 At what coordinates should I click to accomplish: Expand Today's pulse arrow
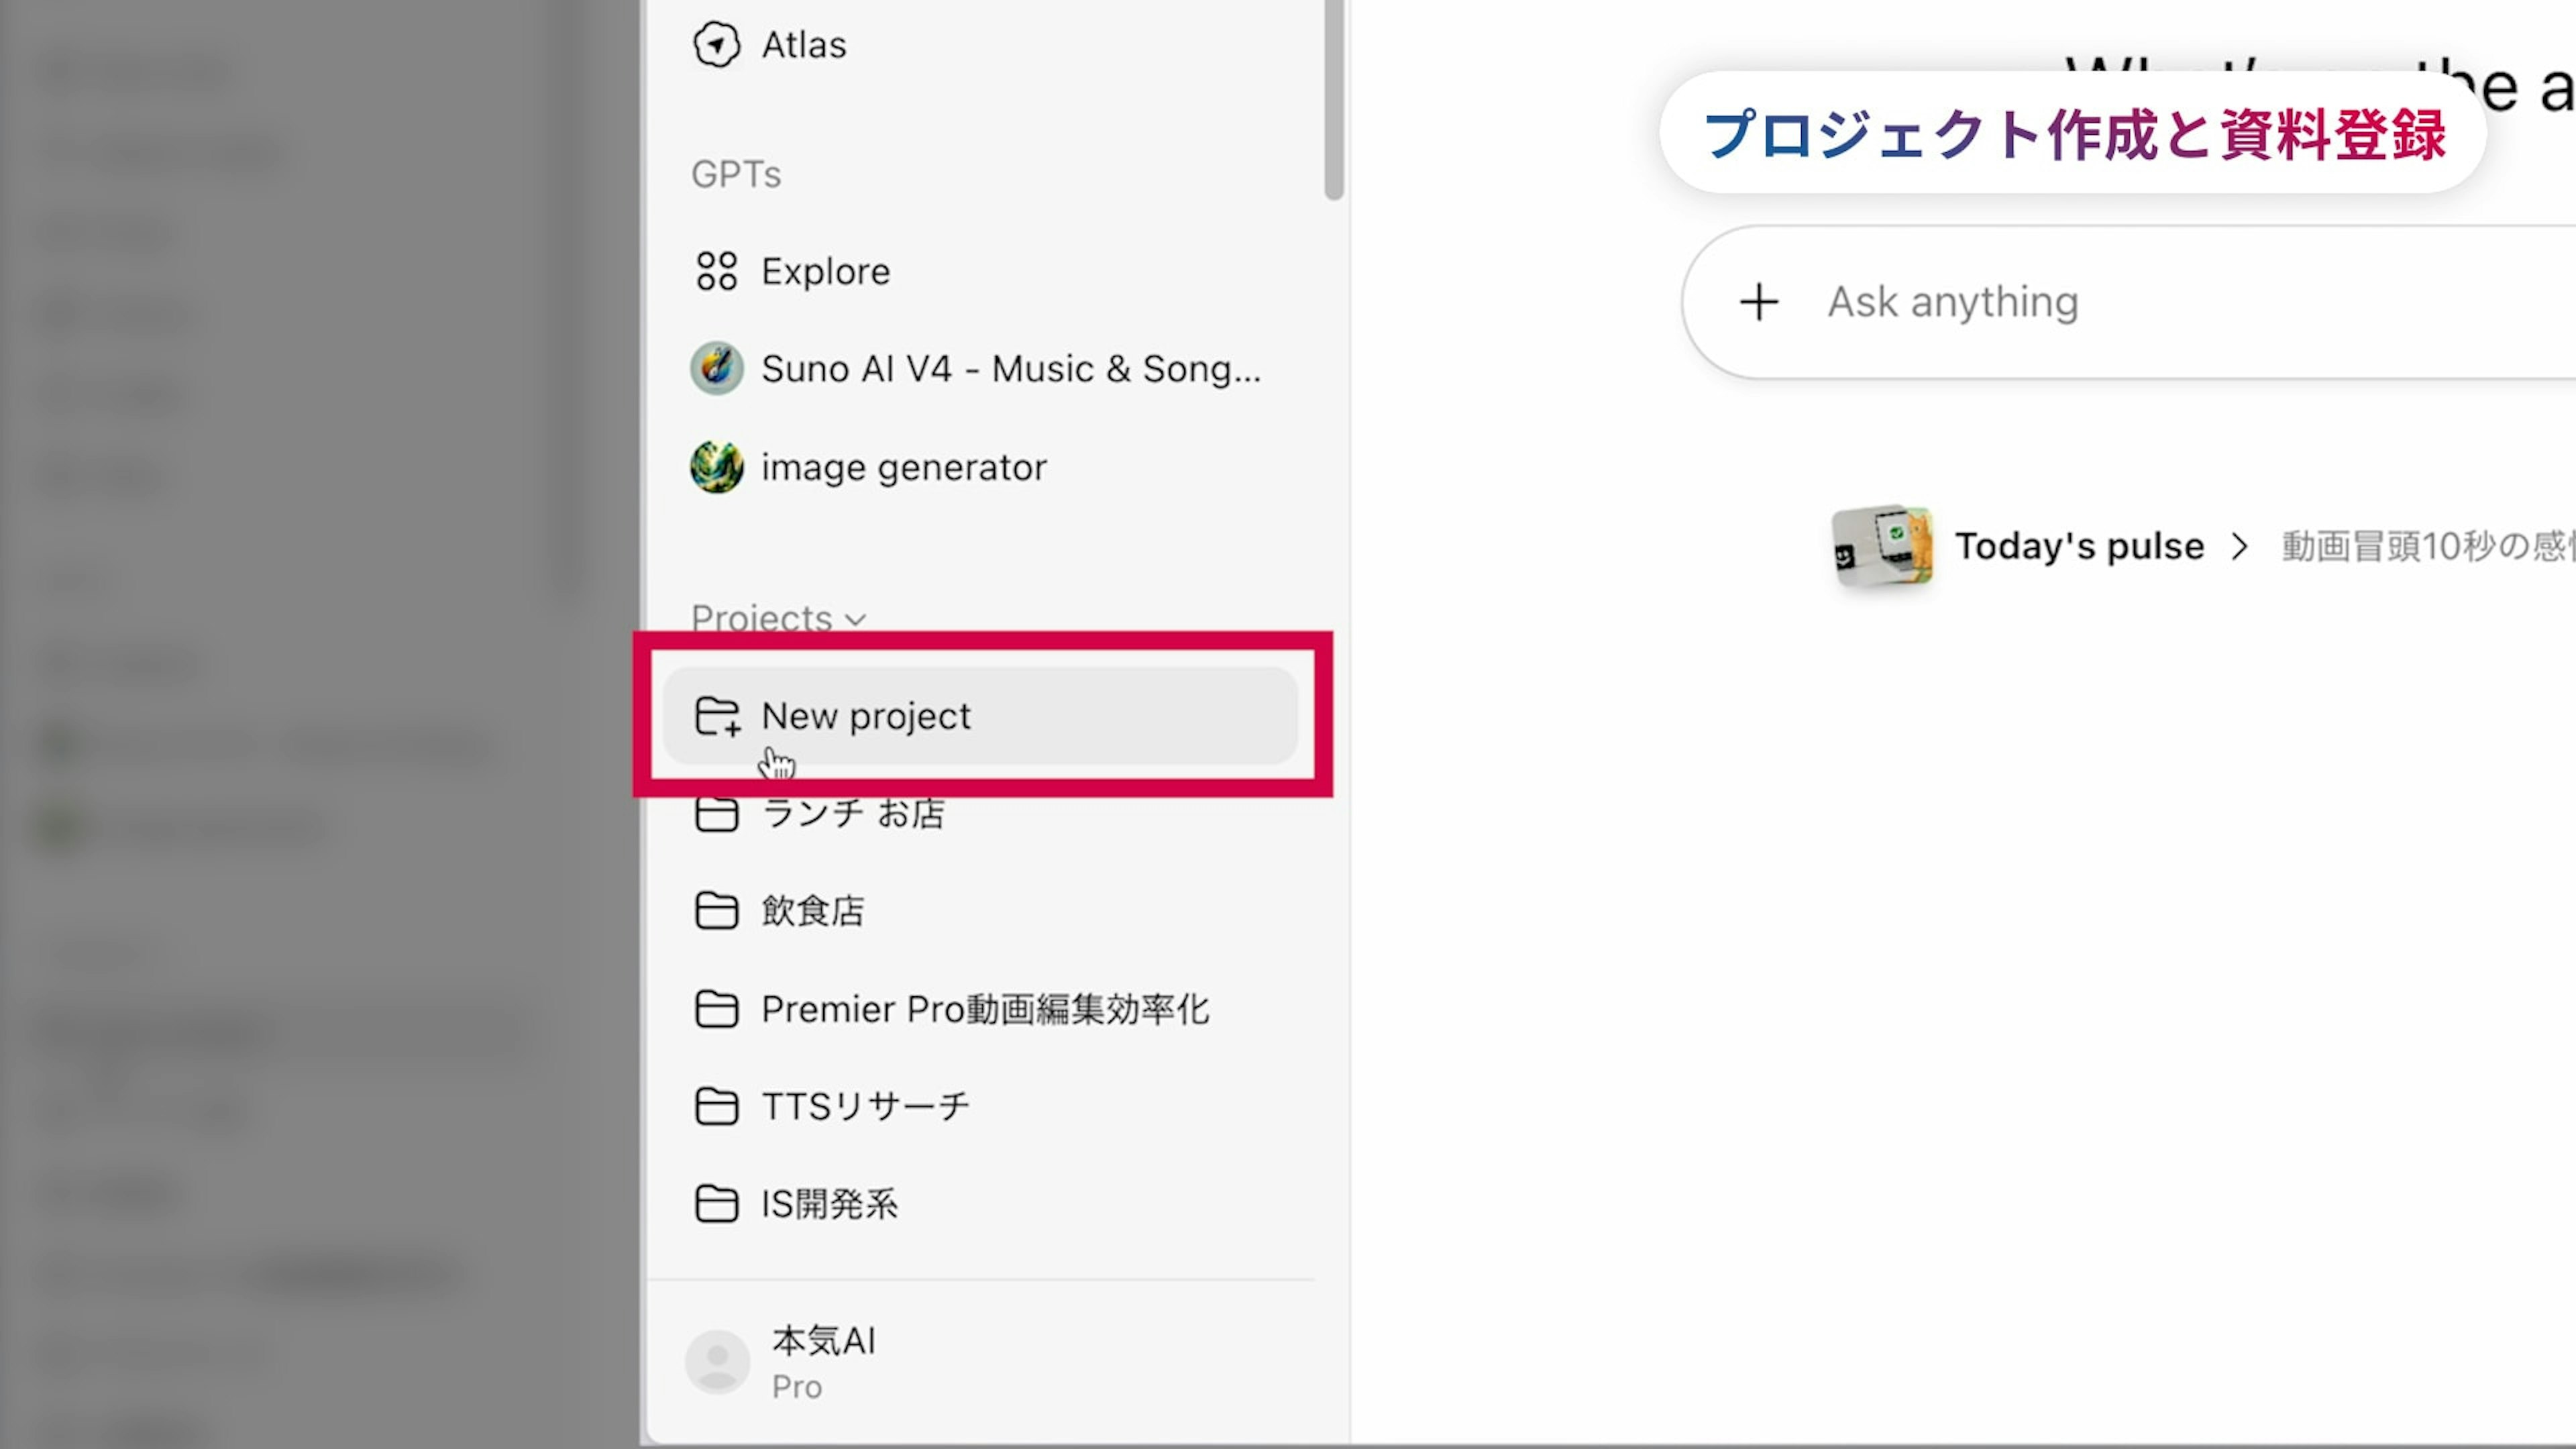pyautogui.click(x=2239, y=547)
